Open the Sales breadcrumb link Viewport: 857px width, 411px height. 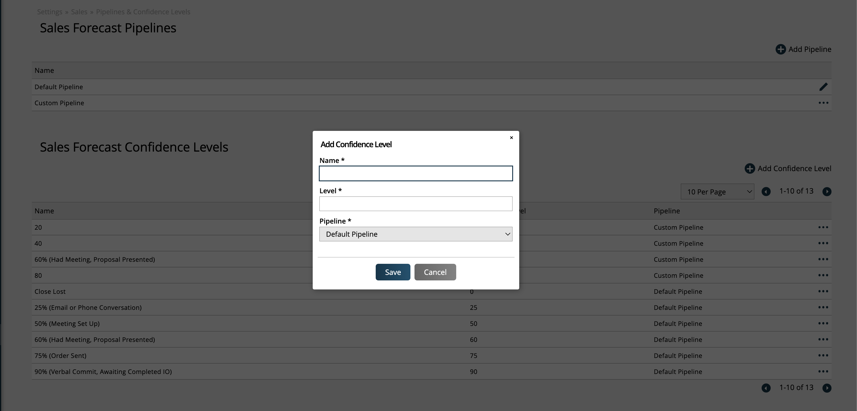[x=79, y=12]
